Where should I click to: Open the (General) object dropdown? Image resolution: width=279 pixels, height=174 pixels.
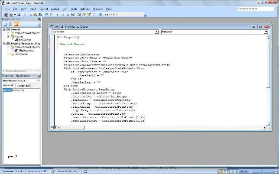(156, 32)
